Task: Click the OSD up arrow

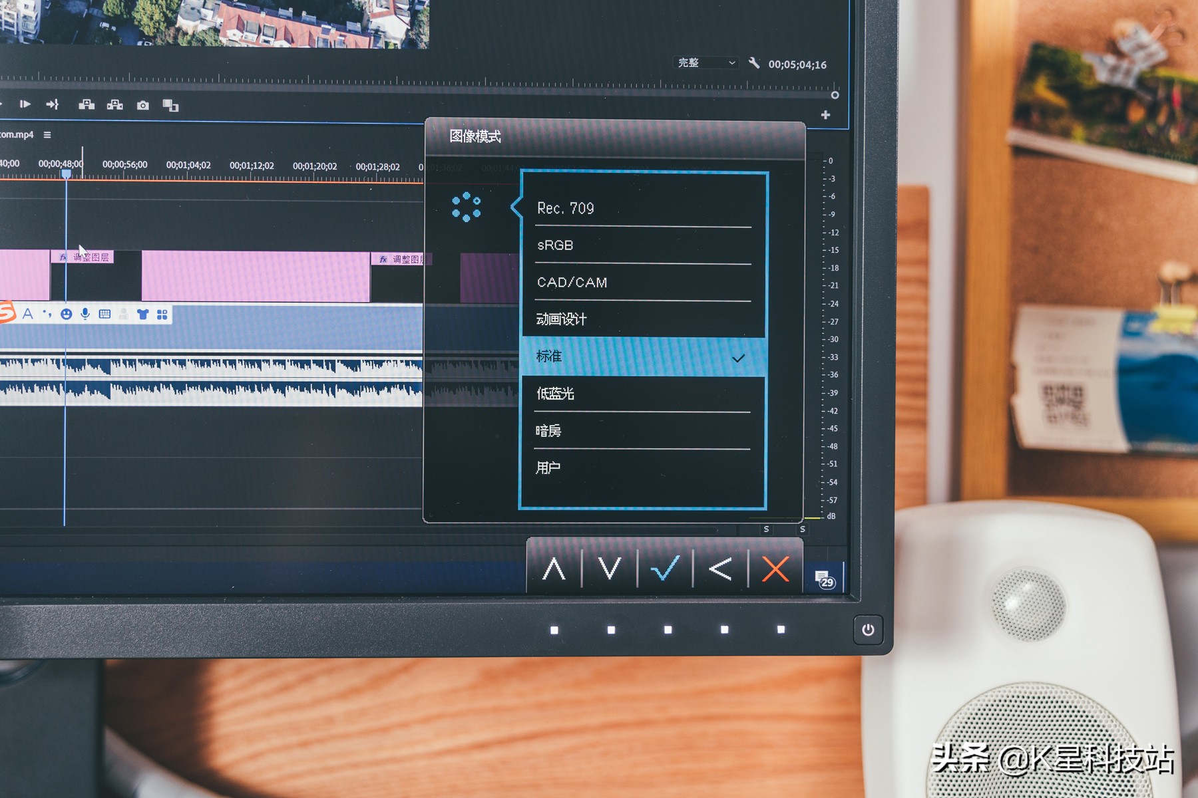Action: [554, 569]
